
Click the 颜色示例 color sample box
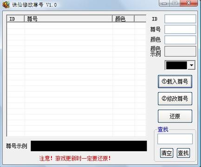click(180, 51)
